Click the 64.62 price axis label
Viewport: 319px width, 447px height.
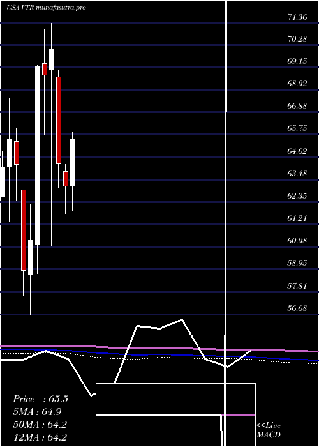pyautogui.click(x=297, y=151)
